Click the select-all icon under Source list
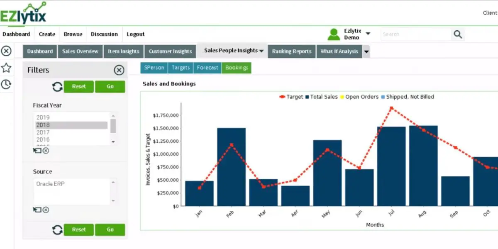498x249 pixels. coord(37,210)
